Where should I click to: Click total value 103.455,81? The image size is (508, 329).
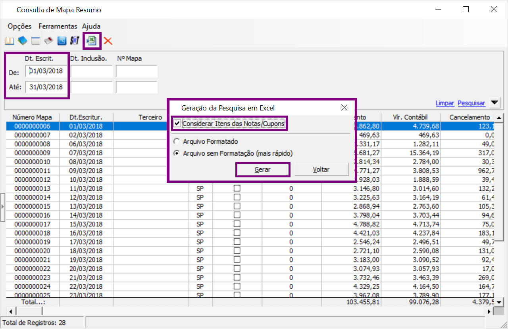pyautogui.click(x=362, y=302)
